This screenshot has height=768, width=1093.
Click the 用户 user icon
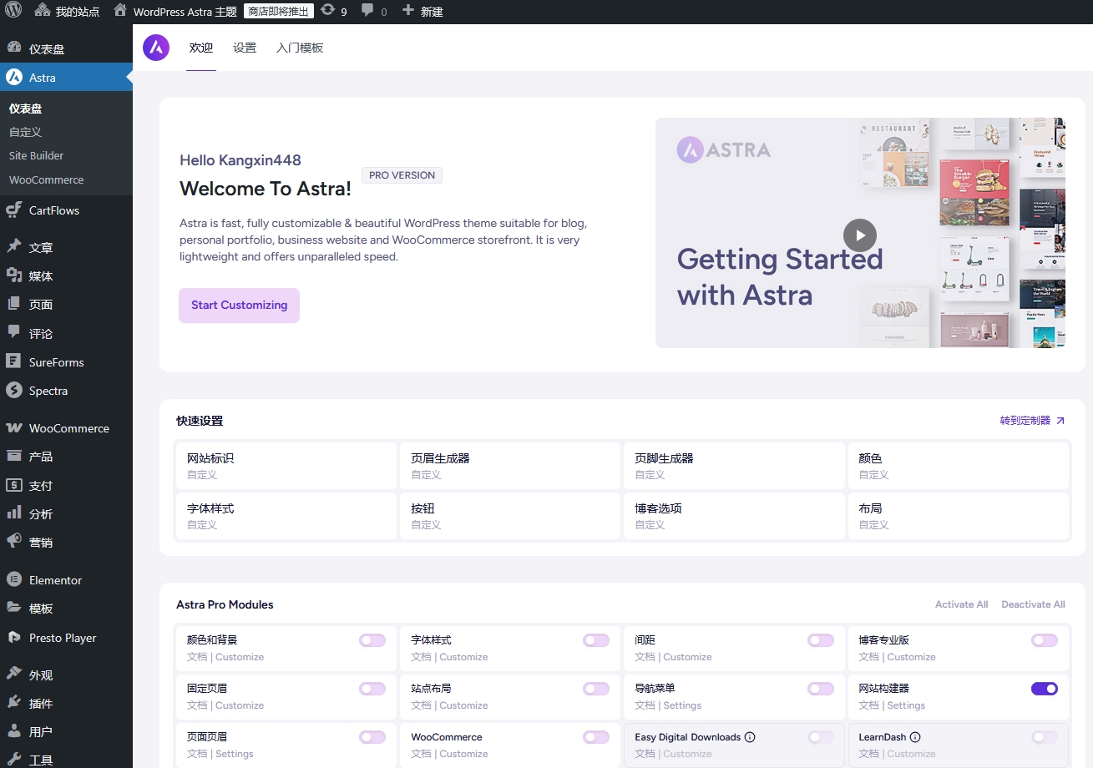click(14, 731)
